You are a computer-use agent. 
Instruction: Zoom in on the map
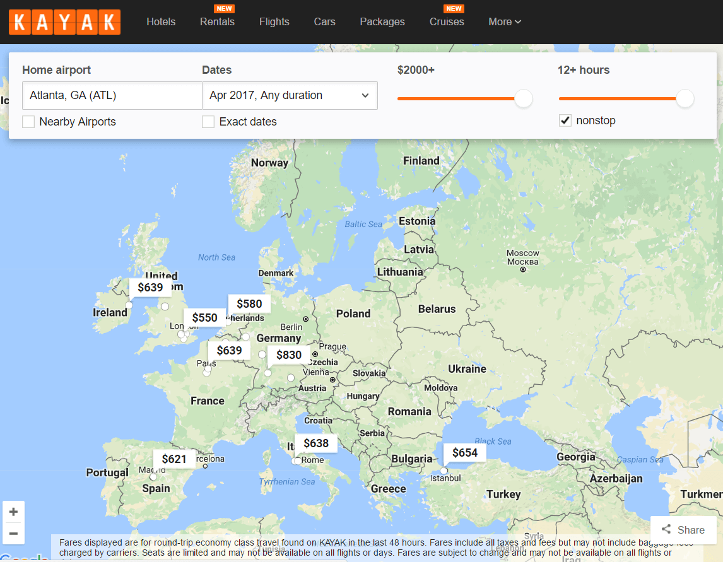[x=13, y=512]
